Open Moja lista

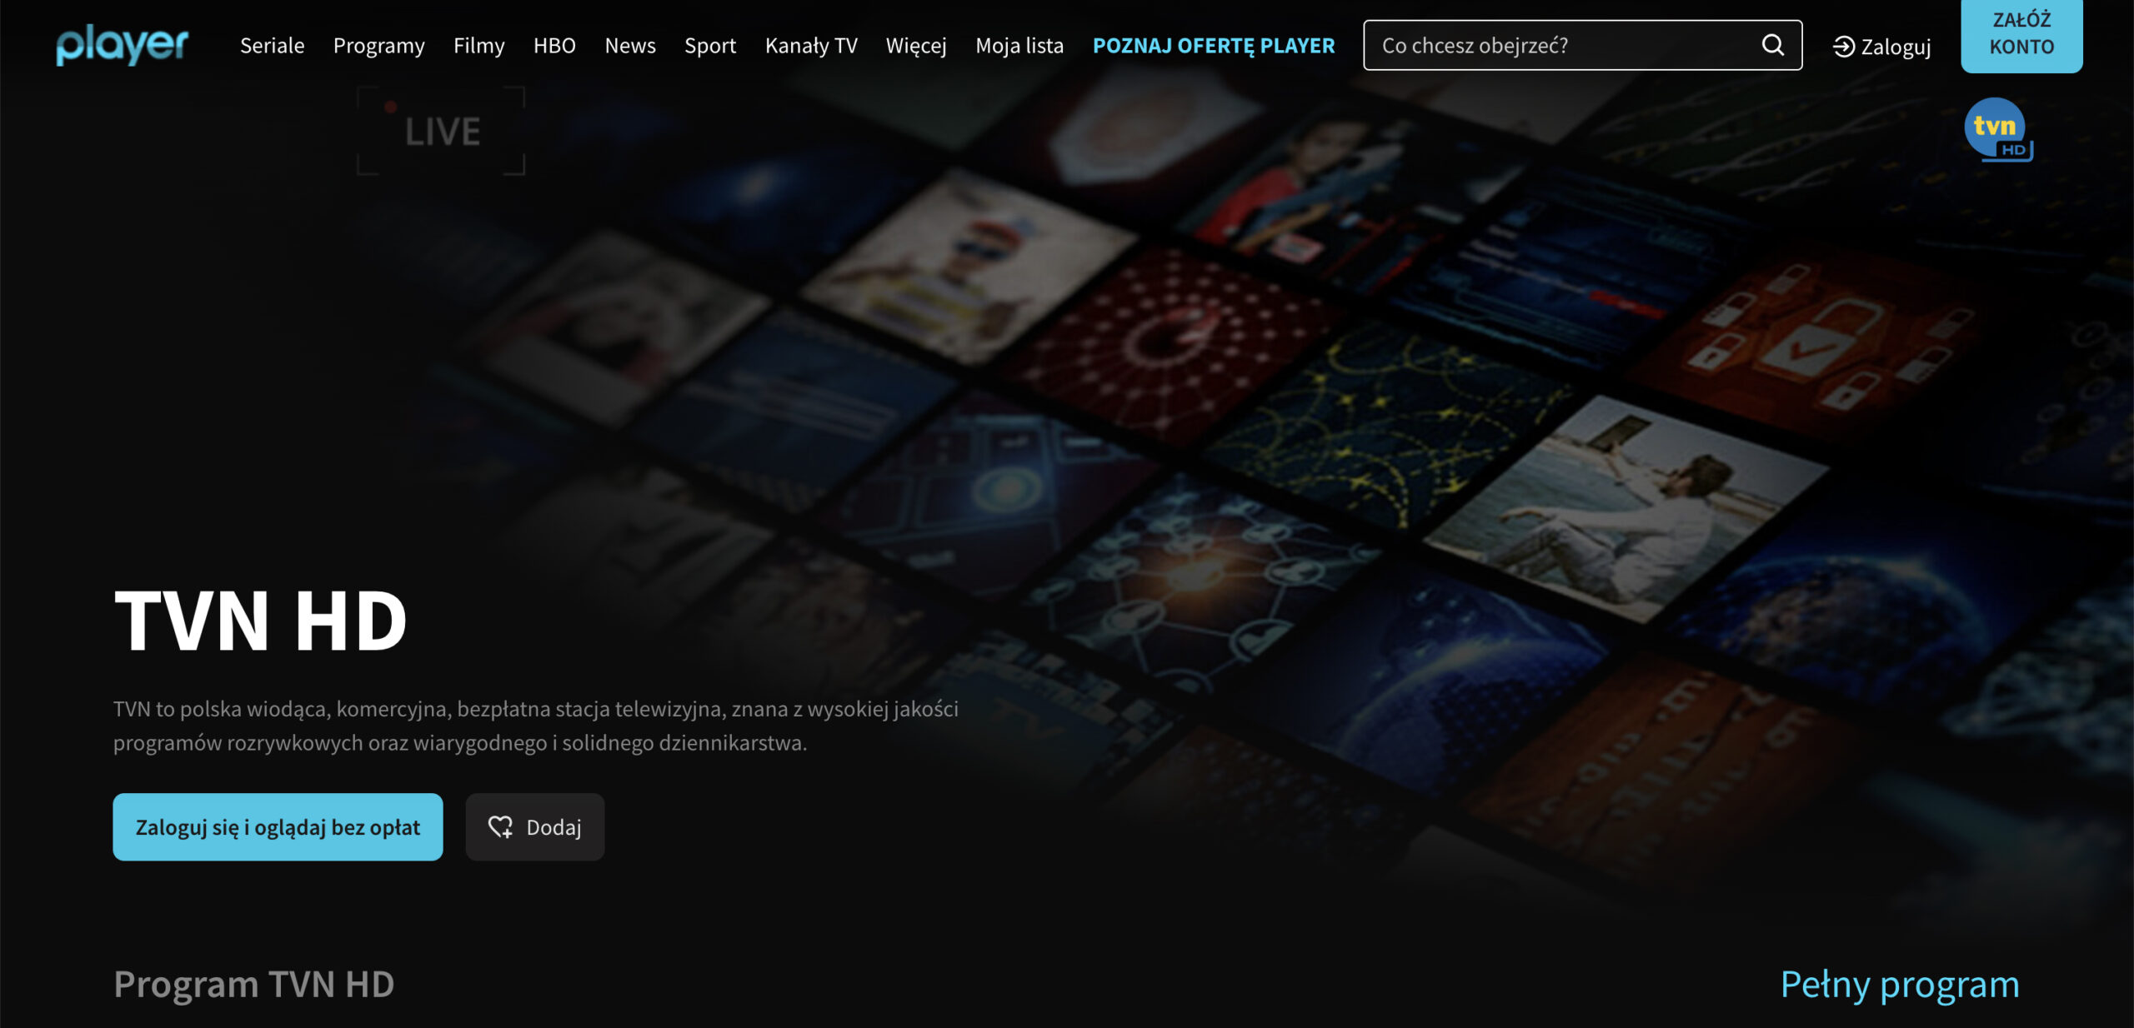pos(1019,46)
